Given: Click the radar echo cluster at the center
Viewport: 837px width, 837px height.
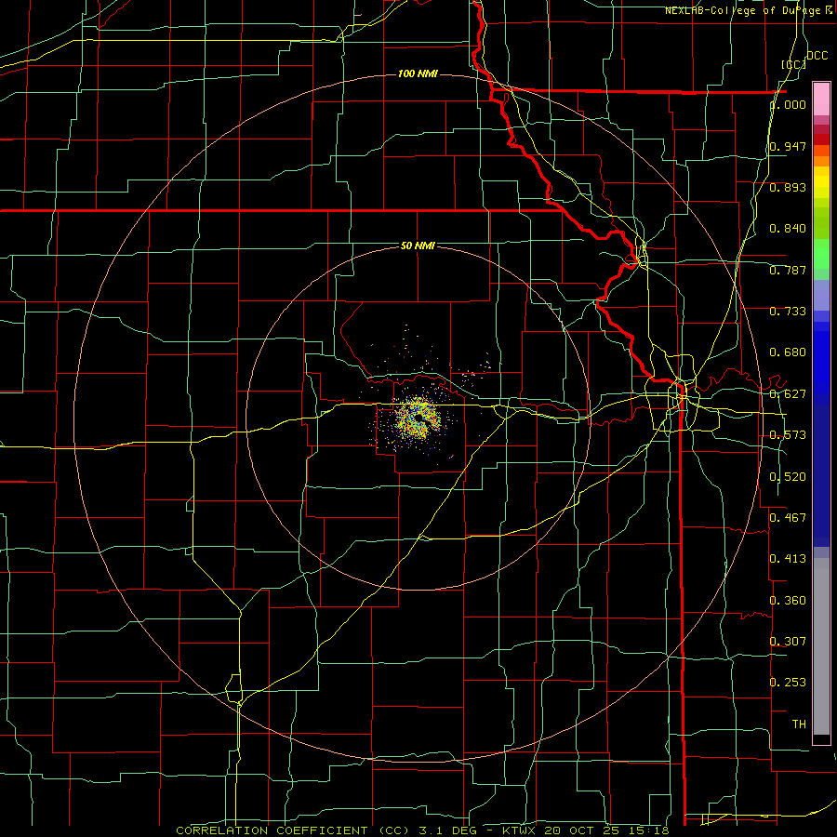Looking at the screenshot, I should (418, 418).
